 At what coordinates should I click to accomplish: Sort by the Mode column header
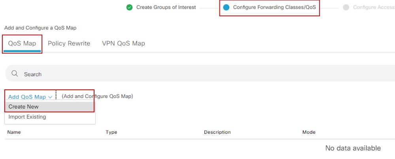(309, 132)
